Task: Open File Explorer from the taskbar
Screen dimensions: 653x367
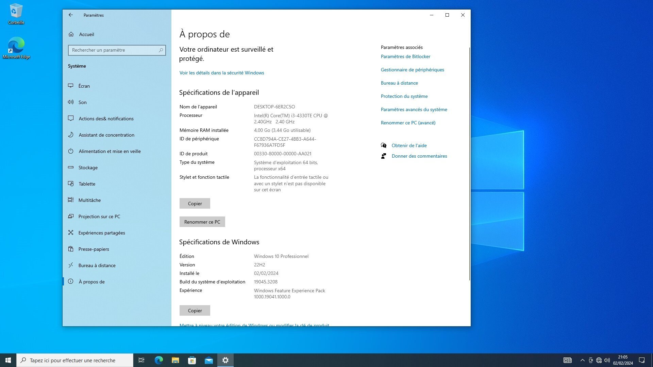Action: pyautogui.click(x=175, y=360)
